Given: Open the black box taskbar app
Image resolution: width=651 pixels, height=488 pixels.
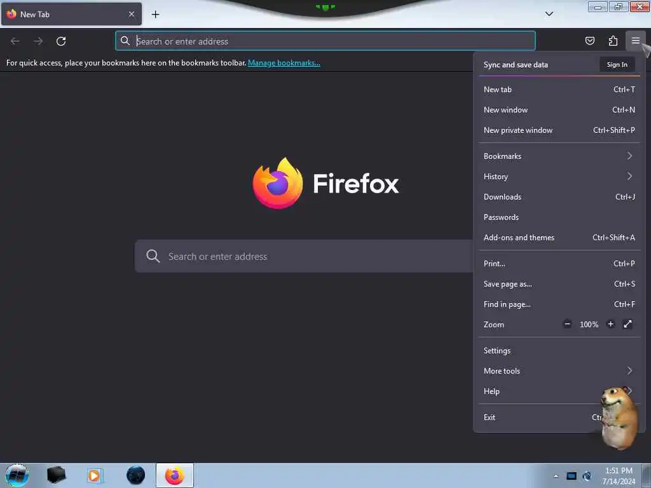Looking at the screenshot, I should tap(56, 475).
